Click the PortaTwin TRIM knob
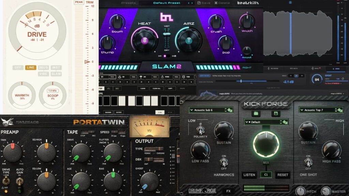 (13, 152)
